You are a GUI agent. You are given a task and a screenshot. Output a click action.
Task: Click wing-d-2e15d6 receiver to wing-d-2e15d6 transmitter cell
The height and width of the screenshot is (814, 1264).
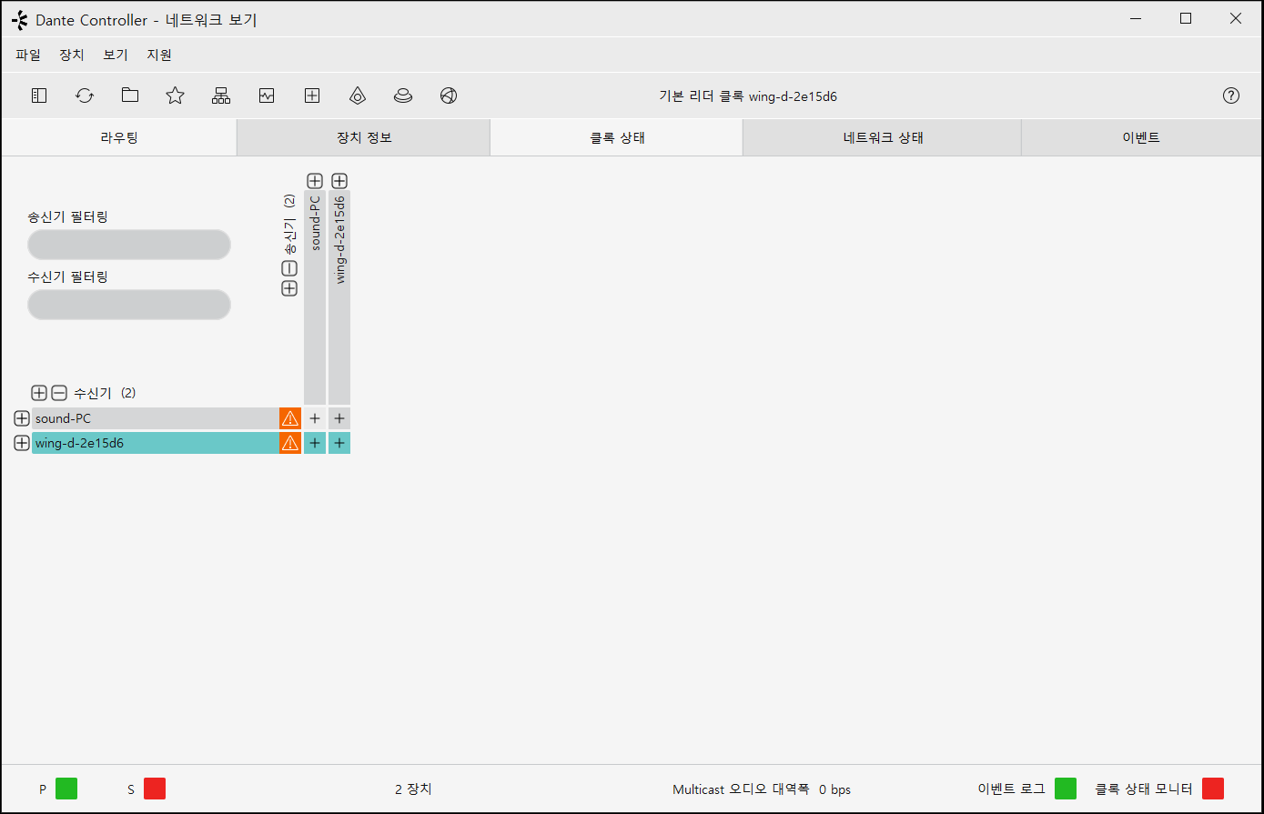coord(339,443)
